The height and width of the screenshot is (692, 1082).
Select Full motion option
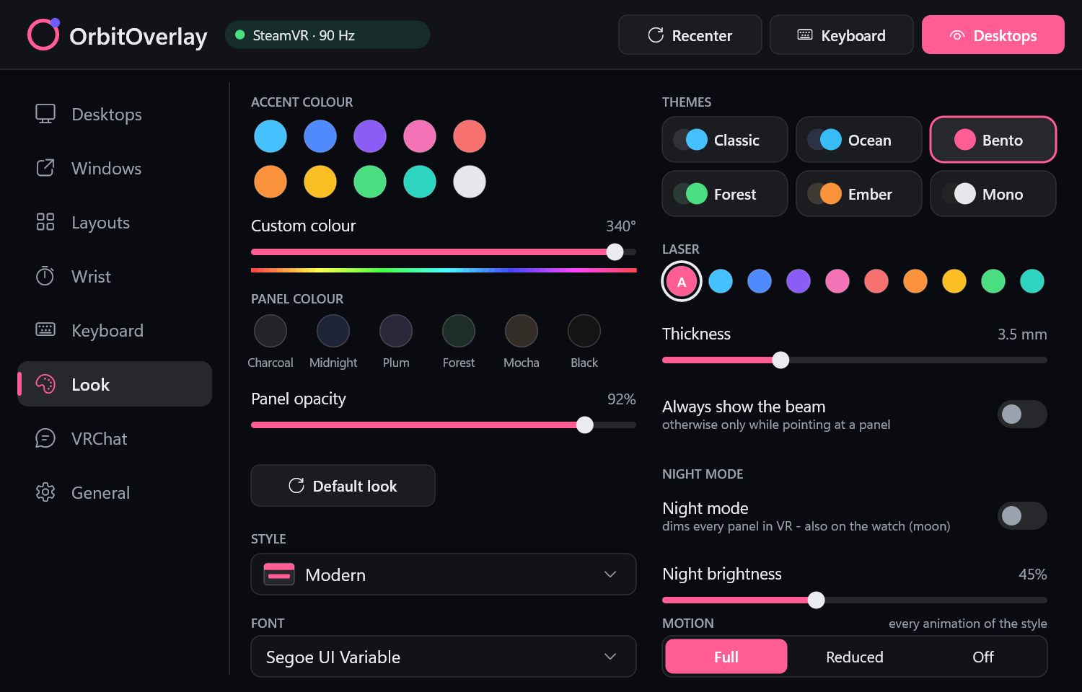point(726,657)
